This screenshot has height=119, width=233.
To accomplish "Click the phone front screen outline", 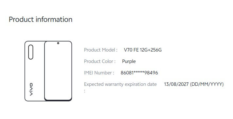I will click(x=58, y=71).
